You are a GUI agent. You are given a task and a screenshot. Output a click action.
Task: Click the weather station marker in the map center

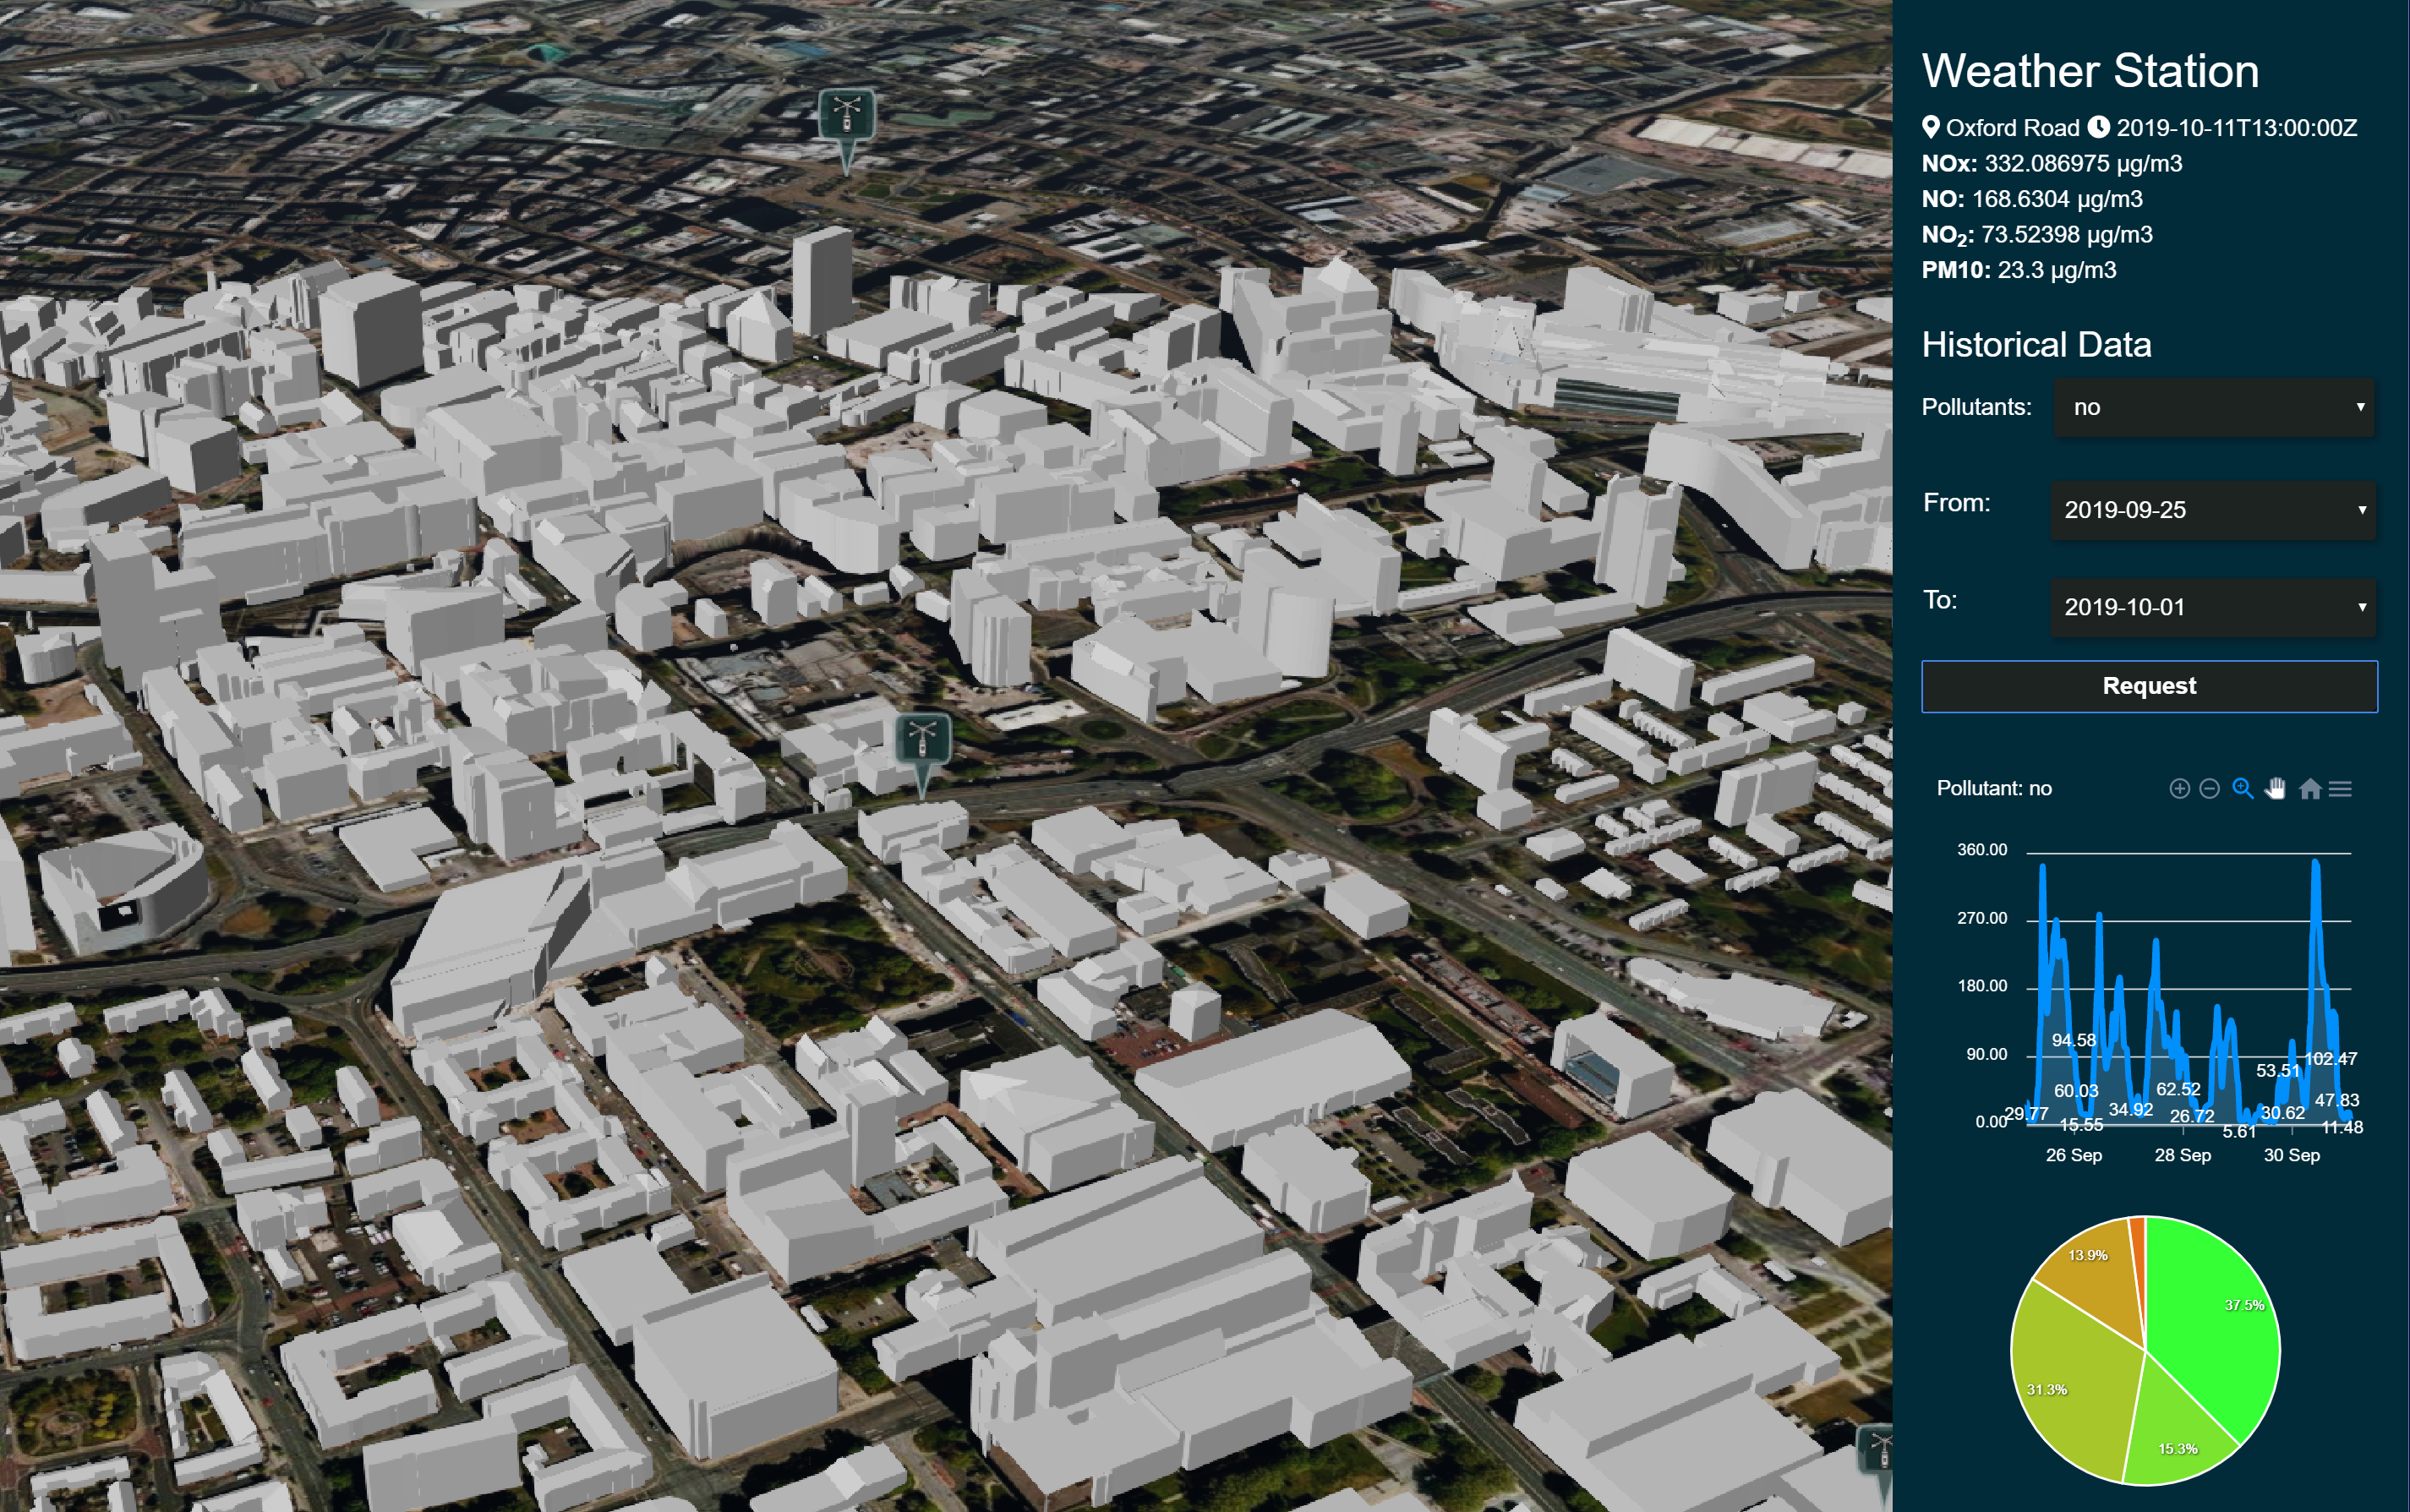click(x=922, y=753)
